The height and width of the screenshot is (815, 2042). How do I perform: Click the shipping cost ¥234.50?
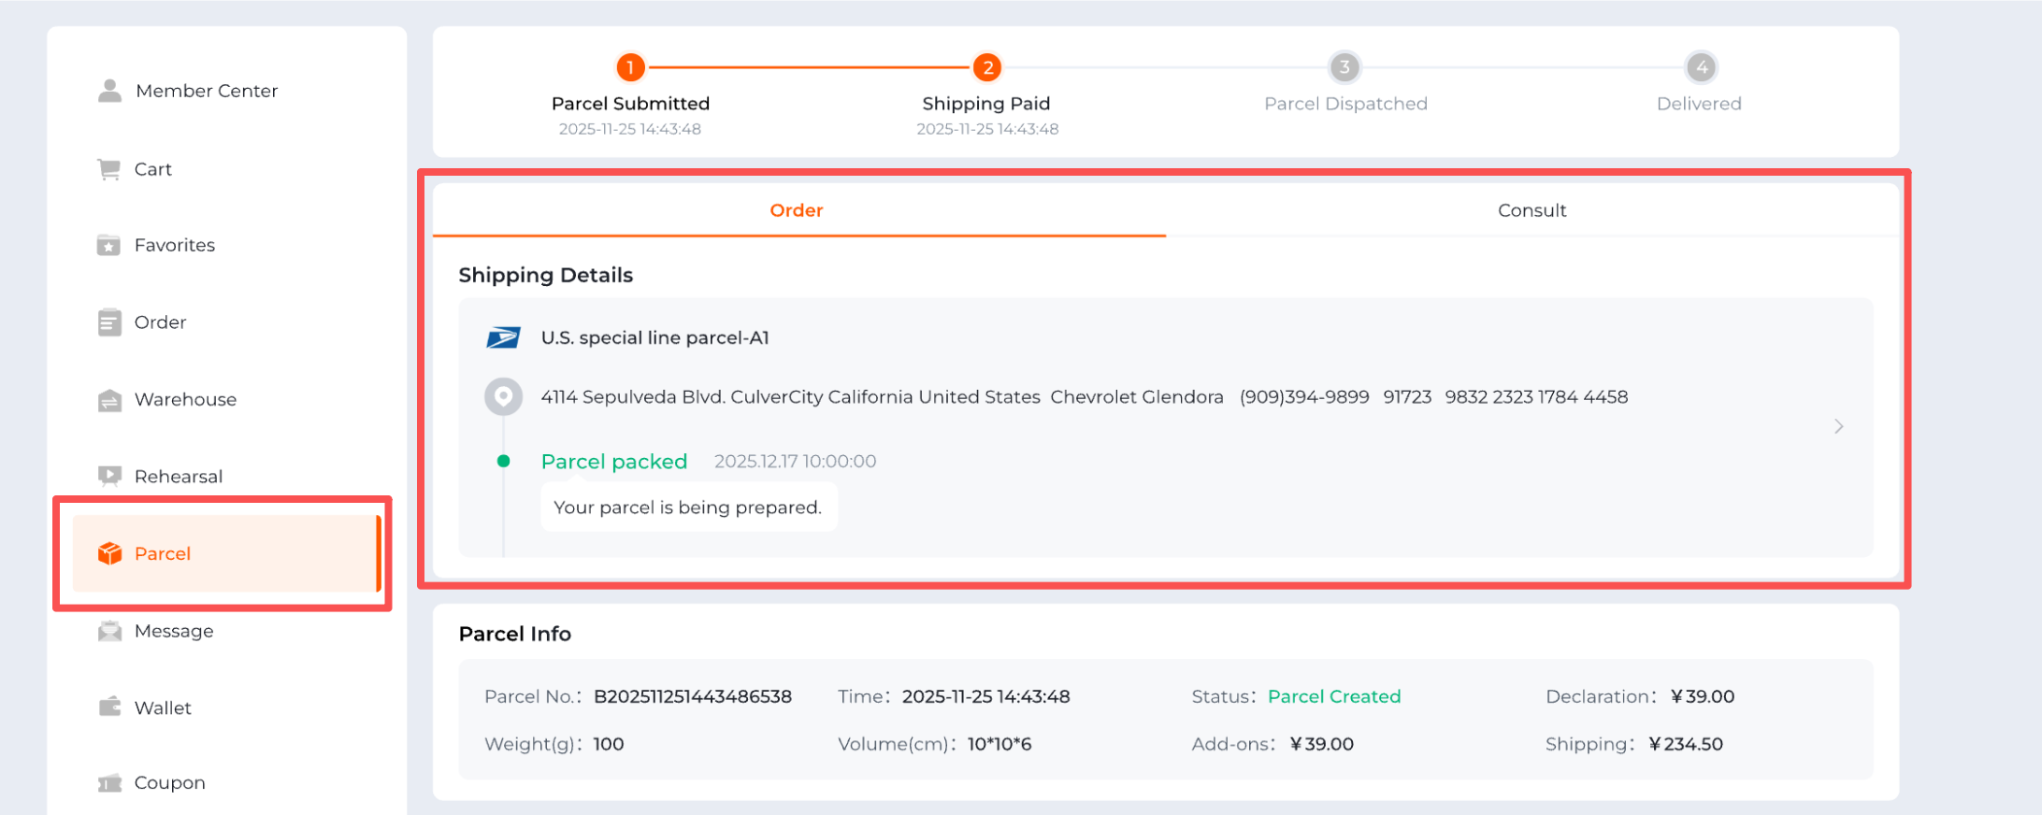(1686, 744)
